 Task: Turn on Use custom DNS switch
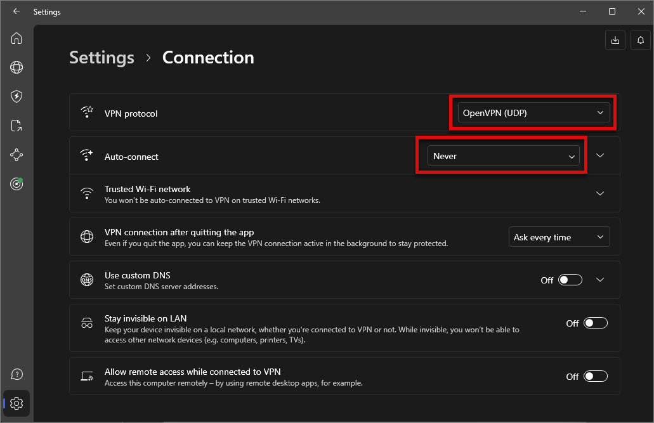pyautogui.click(x=570, y=280)
